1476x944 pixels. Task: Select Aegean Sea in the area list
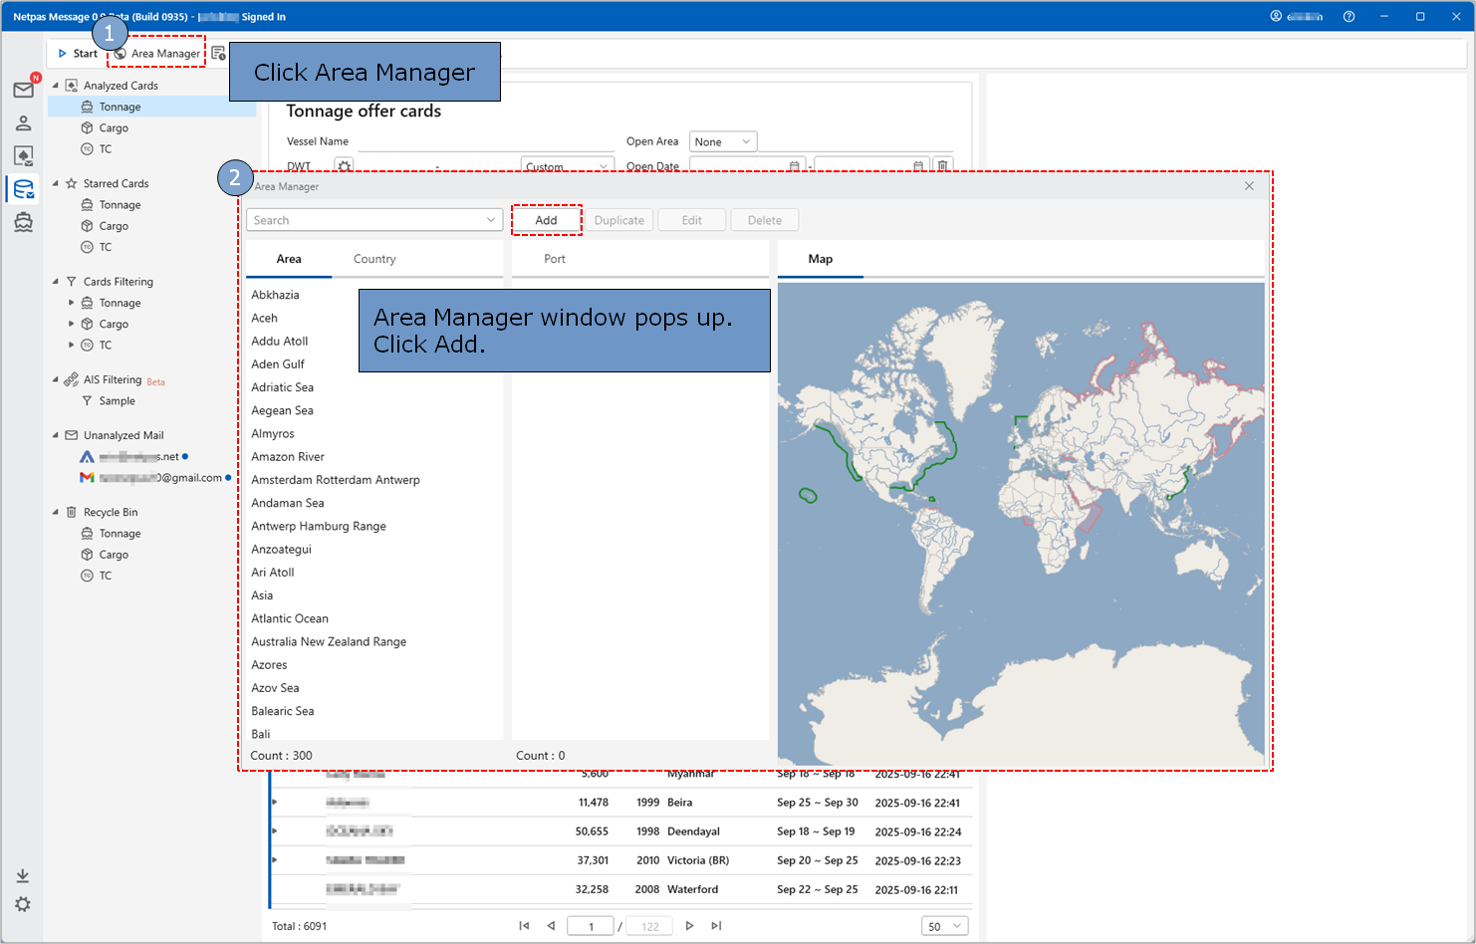[282, 410]
